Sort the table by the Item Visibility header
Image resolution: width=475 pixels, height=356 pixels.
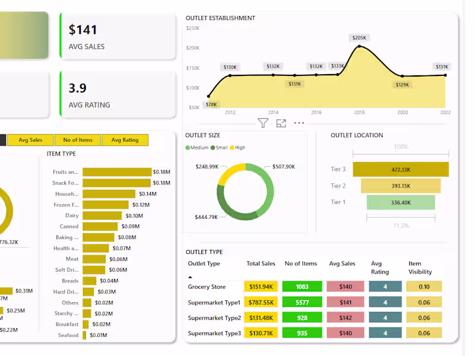421,268
